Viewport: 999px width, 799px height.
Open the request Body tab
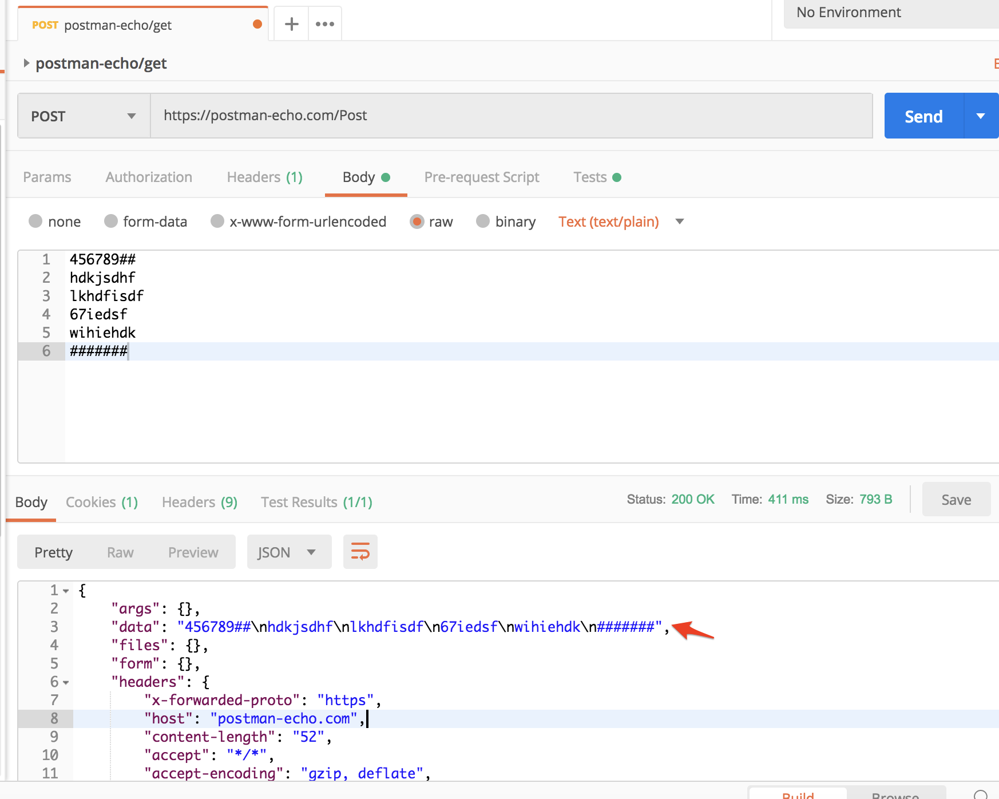click(x=366, y=177)
